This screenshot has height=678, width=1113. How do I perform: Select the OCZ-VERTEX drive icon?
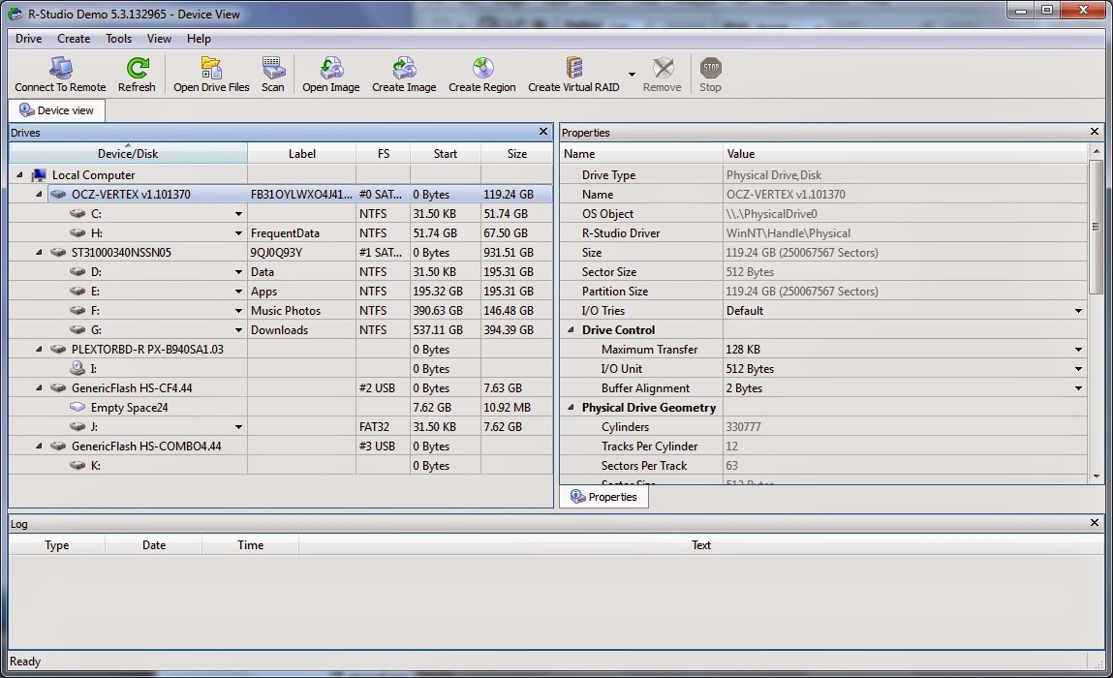pos(58,194)
